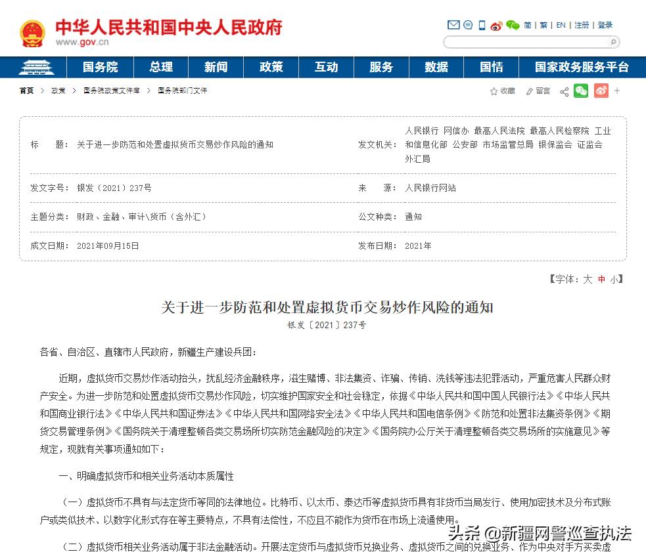Switch to traditional Chinese with 繁
The width and height of the screenshot is (646, 556).
(543, 25)
